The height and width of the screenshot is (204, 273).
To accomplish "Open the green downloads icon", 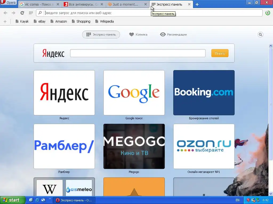I will (268, 13).
